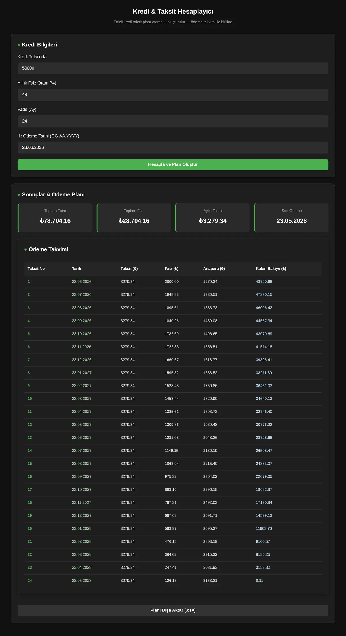Select the date 23.07.2026 in the table
This screenshot has height=636, width=346.
[x=82, y=294]
